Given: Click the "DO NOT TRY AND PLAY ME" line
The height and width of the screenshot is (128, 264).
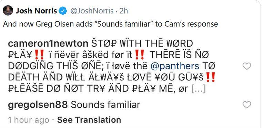Looking at the screenshot, I should pyautogui.click(x=91, y=89).
